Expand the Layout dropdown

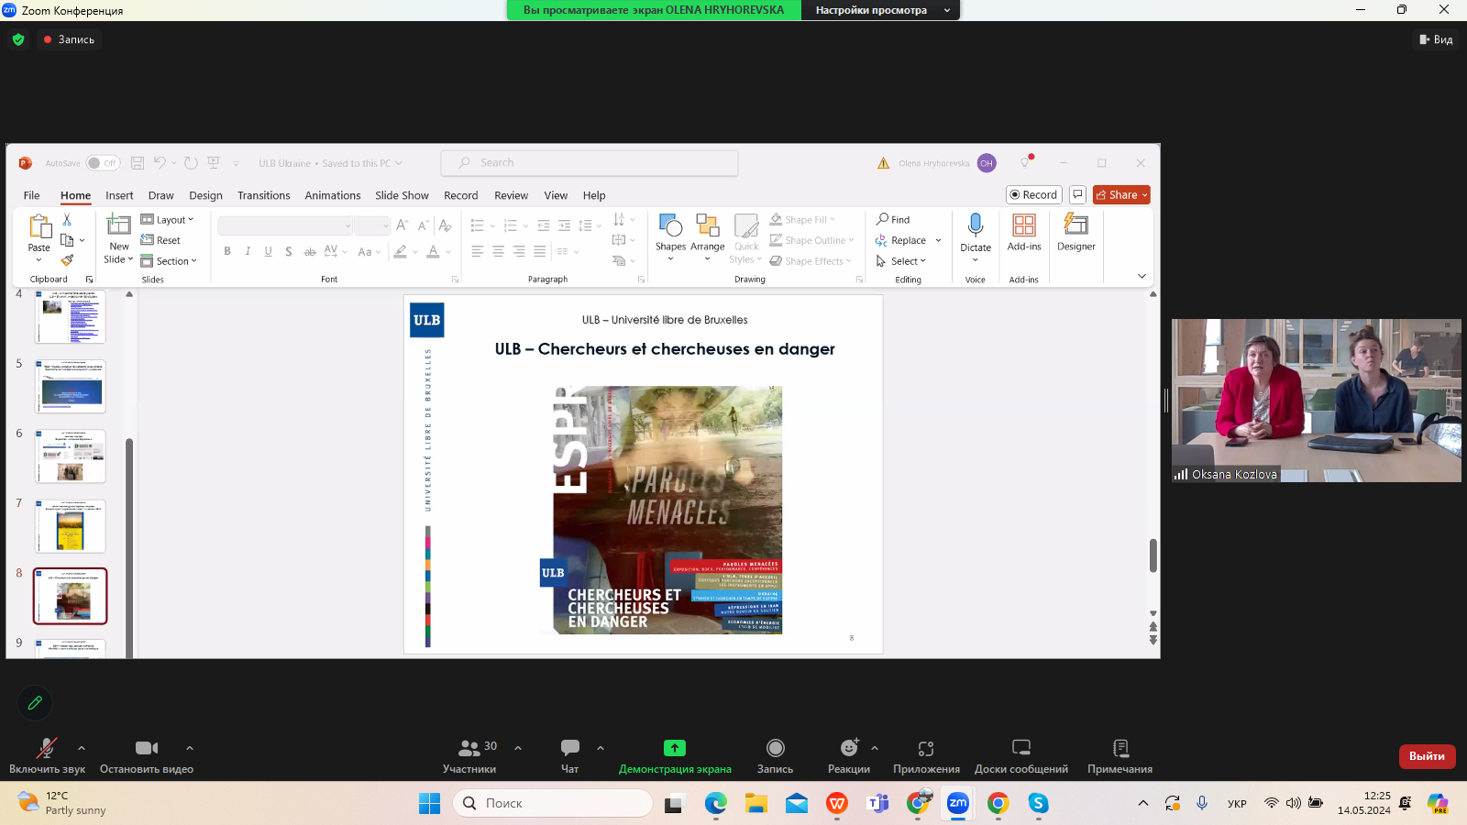(x=168, y=220)
